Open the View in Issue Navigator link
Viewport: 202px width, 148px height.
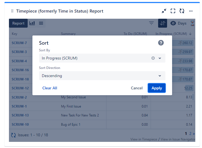click(178, 139)
